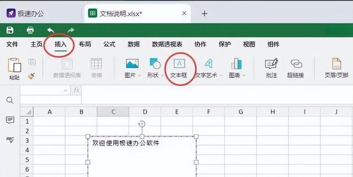Open the name box dropdown arrow

(x=66, y=90)
